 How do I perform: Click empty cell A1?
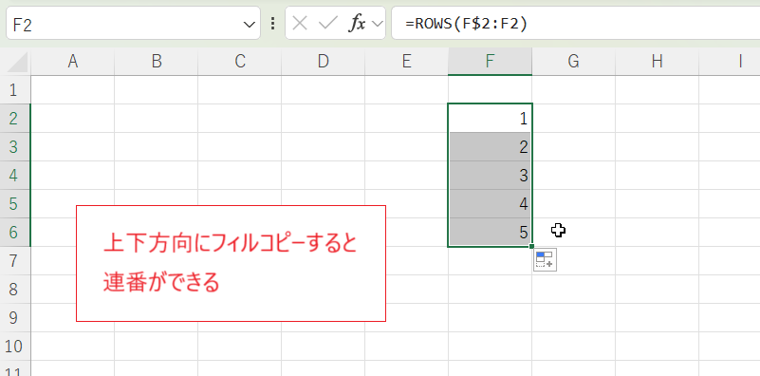pyautogui.click(x=73, y=90)
